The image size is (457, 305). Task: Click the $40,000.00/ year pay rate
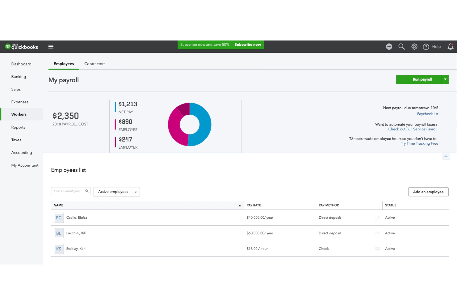[x=260, y=218]
